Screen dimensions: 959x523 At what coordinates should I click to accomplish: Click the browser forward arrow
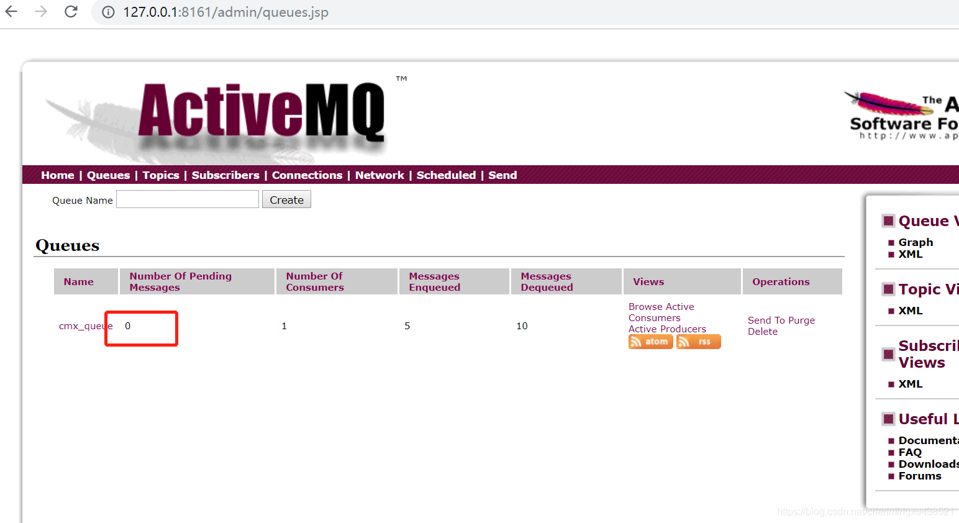(41, 12)
